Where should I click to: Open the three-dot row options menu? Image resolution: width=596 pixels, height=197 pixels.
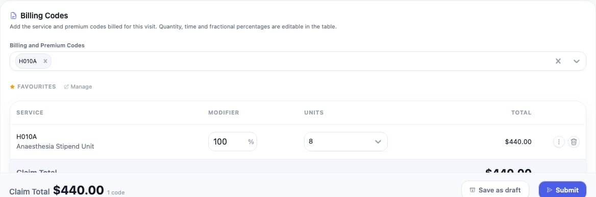pyautogui.click(x=559, y=142)
